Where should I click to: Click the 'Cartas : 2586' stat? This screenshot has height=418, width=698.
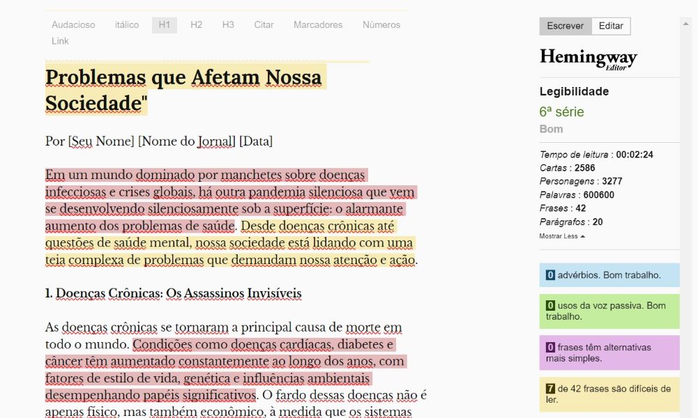pos(567,168)
